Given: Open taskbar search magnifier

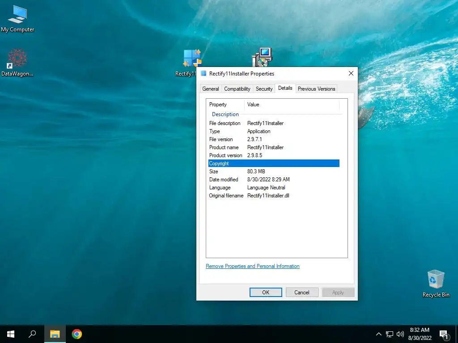Looking at the screenshot, I should 32,334.
